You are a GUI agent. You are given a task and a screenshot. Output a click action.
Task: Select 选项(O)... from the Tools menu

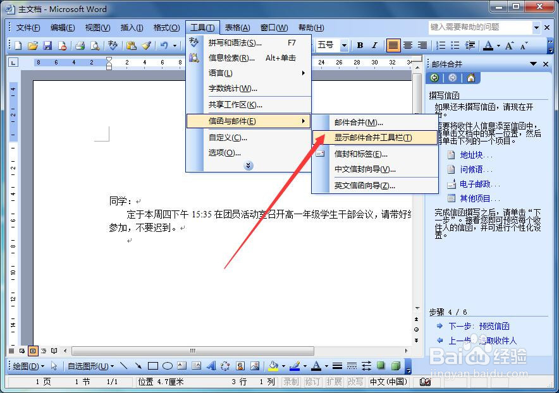249,153
